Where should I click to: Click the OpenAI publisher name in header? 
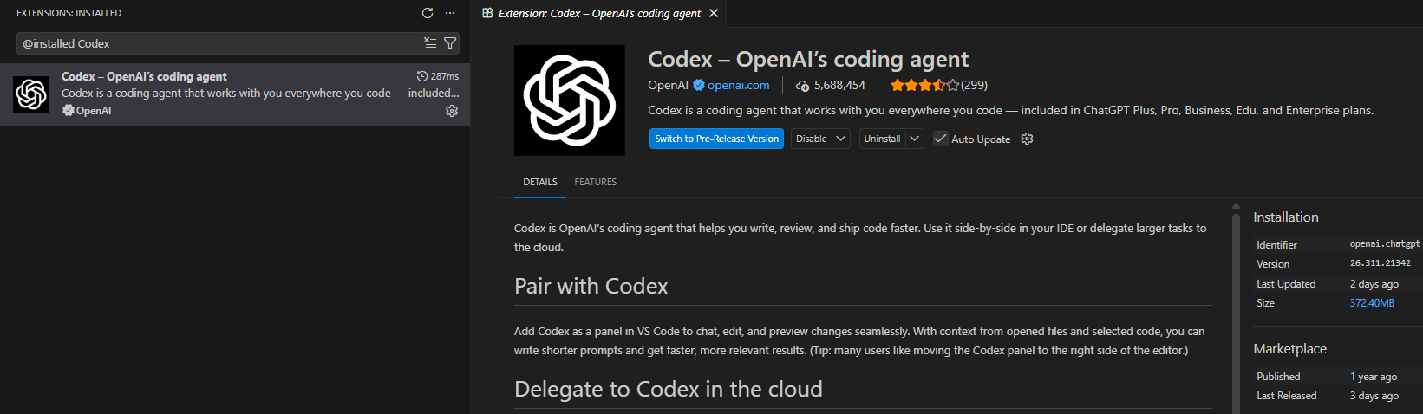[x=668, y=85]
